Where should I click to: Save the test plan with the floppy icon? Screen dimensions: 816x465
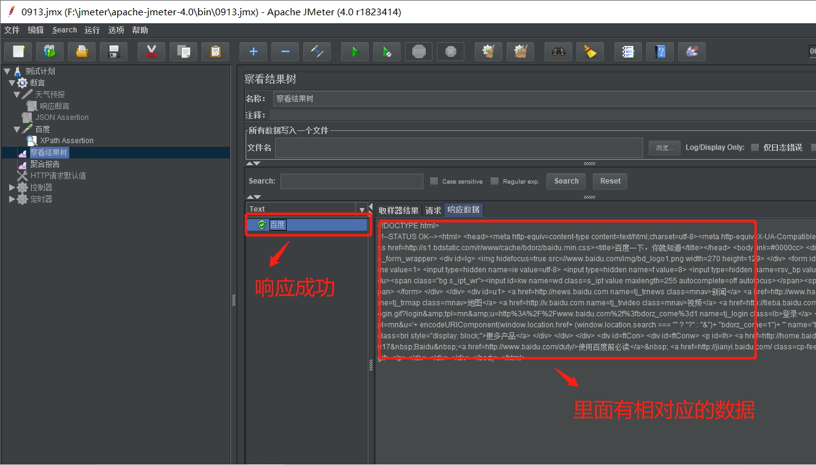(113, 51)
